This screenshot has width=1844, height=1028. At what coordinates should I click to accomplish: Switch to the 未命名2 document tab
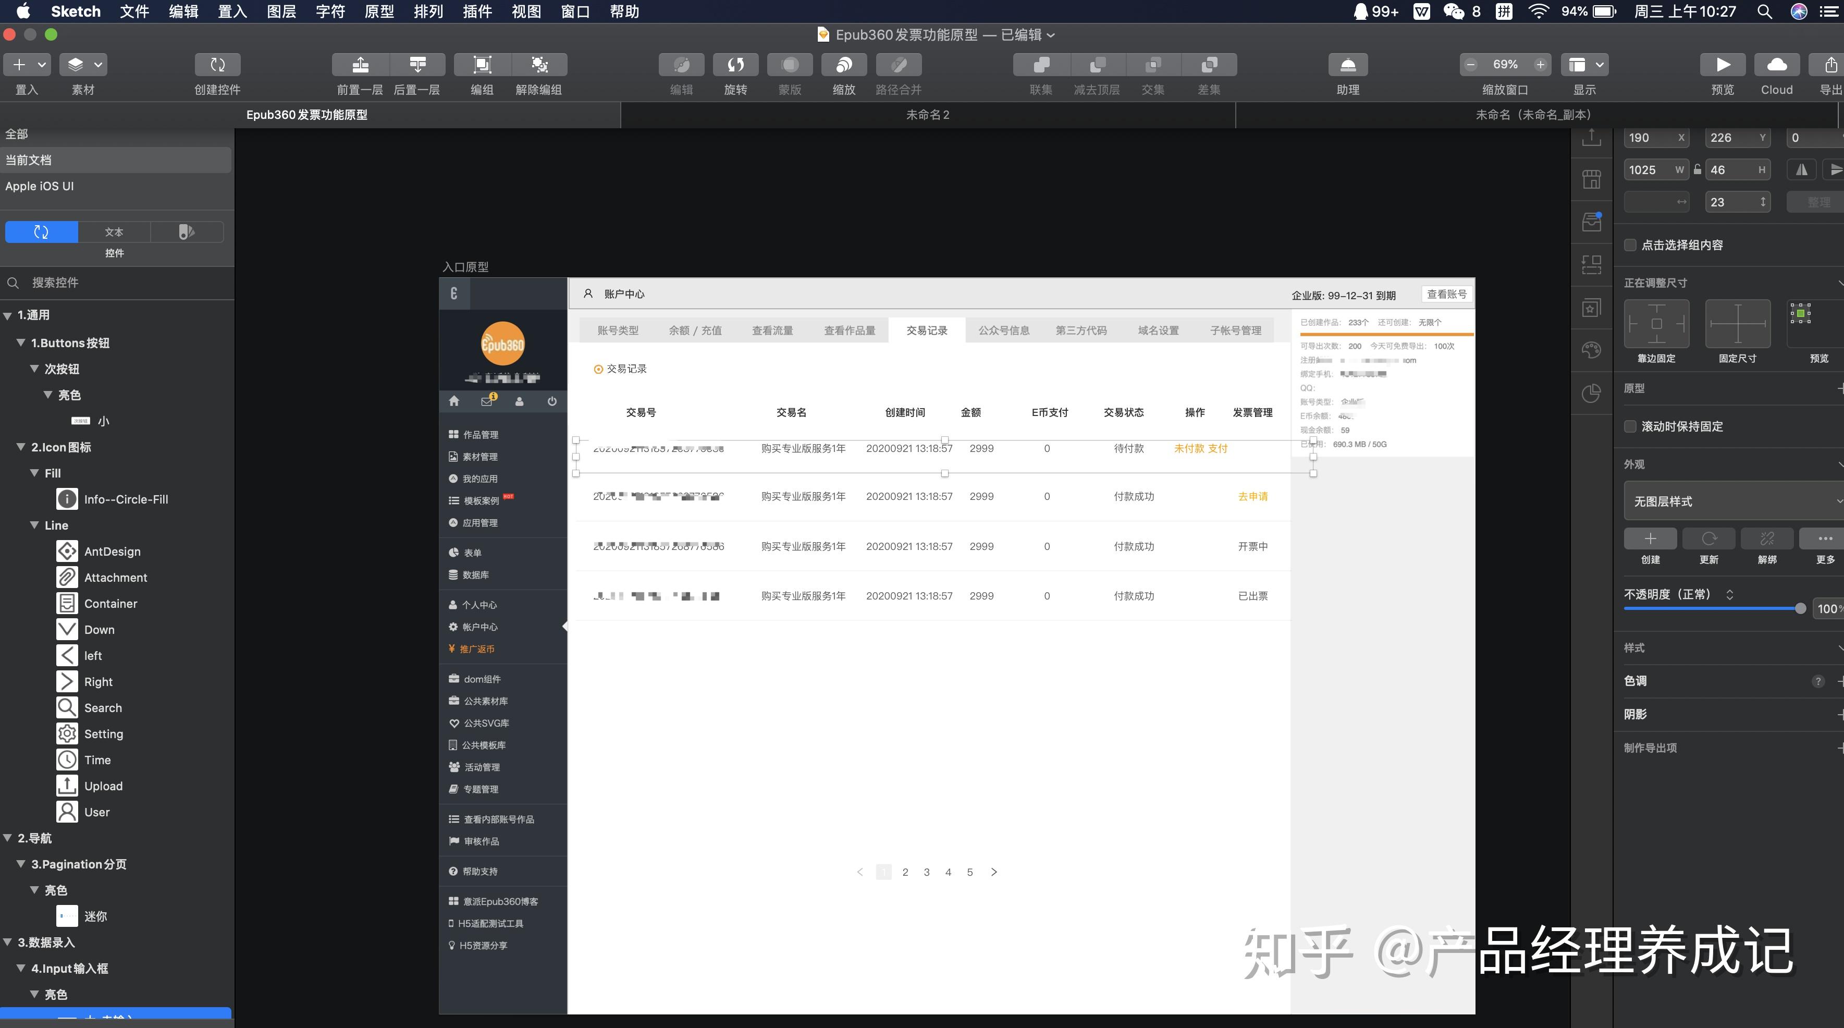coord(927,115)
